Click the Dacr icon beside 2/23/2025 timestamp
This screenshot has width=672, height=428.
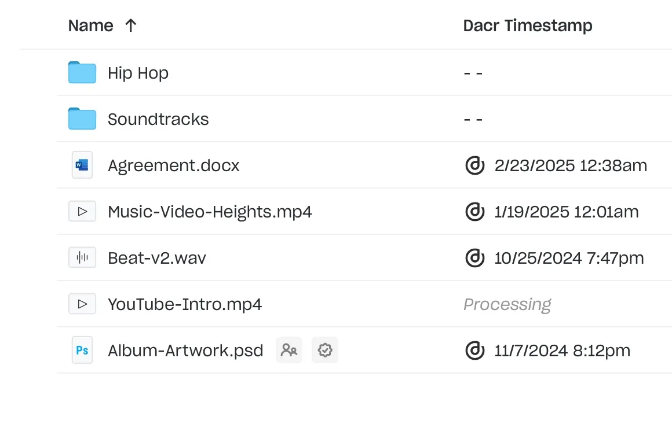[475, 165]
